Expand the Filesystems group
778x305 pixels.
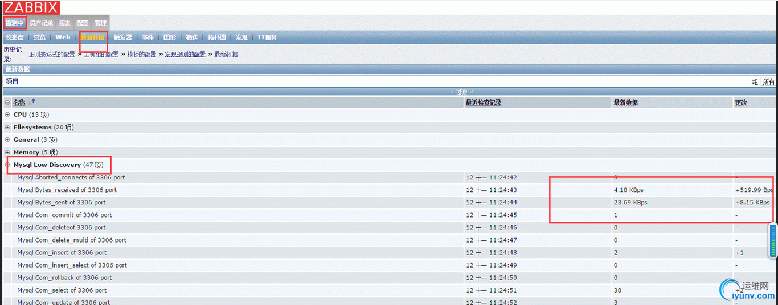7,127
